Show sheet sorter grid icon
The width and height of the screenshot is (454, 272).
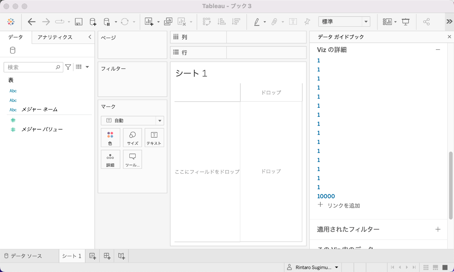coord(426,267)
